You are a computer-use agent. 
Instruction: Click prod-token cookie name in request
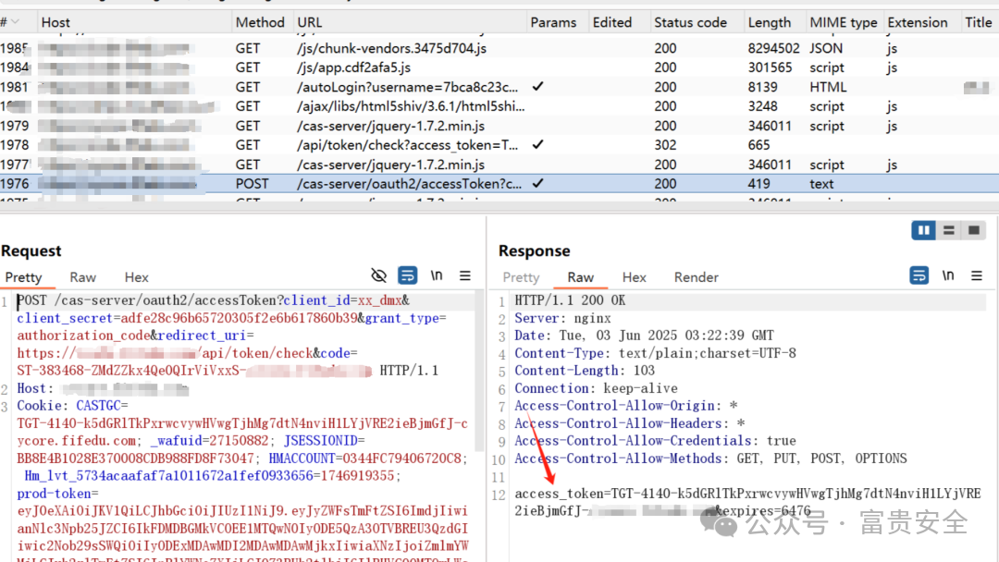(55, 494)
